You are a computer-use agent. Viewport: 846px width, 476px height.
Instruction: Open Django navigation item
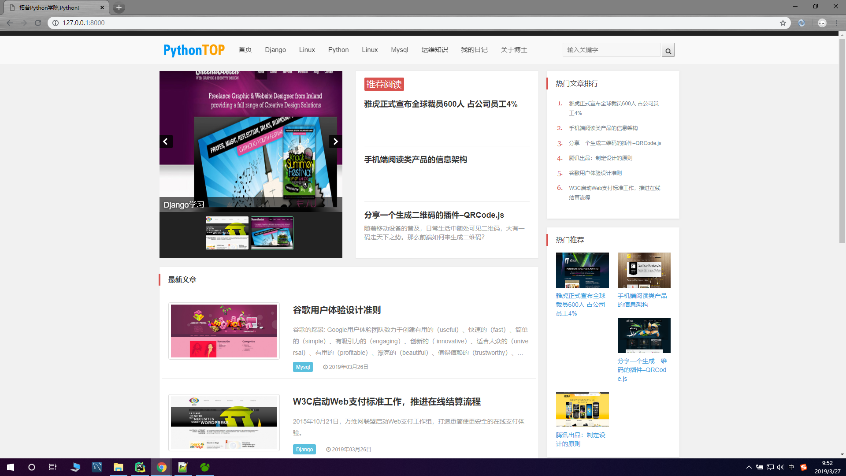pos(275,50)
